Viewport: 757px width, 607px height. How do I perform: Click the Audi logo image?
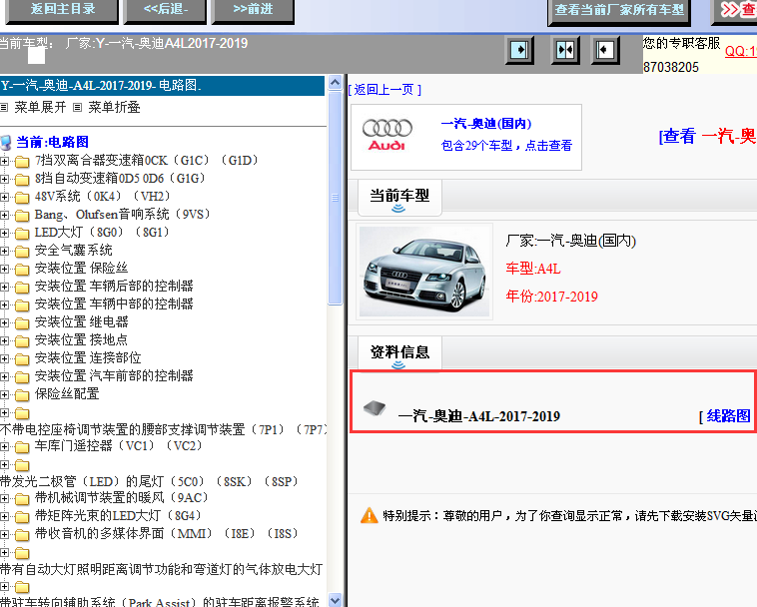[x=387, y=135]
